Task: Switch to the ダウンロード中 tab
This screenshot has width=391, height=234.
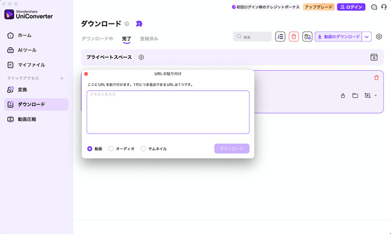Action: pos(97,38)
